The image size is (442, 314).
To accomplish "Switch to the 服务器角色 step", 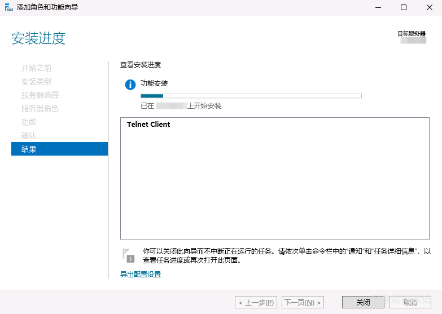I will [40, 109].
